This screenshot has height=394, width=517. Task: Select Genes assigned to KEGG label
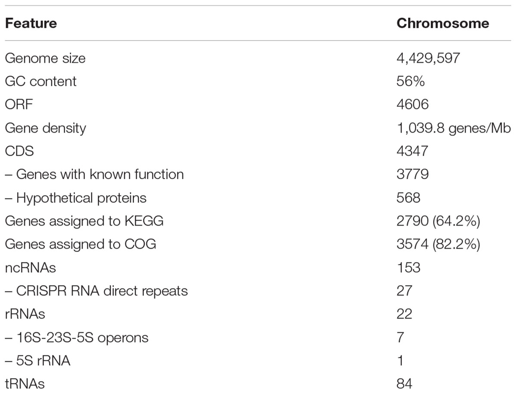click(84, 221)
